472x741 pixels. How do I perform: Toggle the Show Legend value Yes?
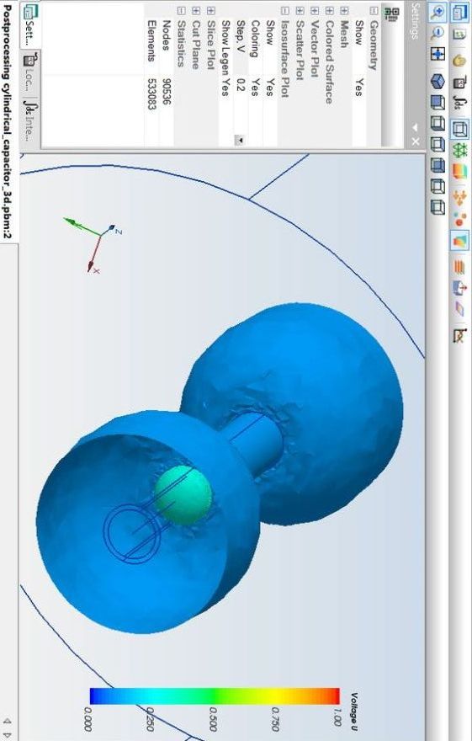point(225,88)
